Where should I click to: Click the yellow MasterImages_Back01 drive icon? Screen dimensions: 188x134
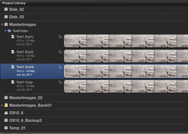6,105
